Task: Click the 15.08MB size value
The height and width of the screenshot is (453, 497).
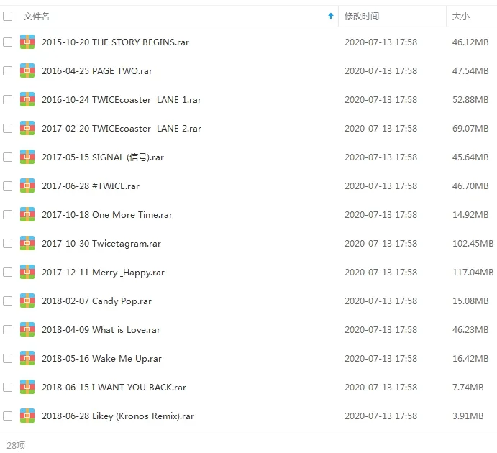Action: click(470, 301)
